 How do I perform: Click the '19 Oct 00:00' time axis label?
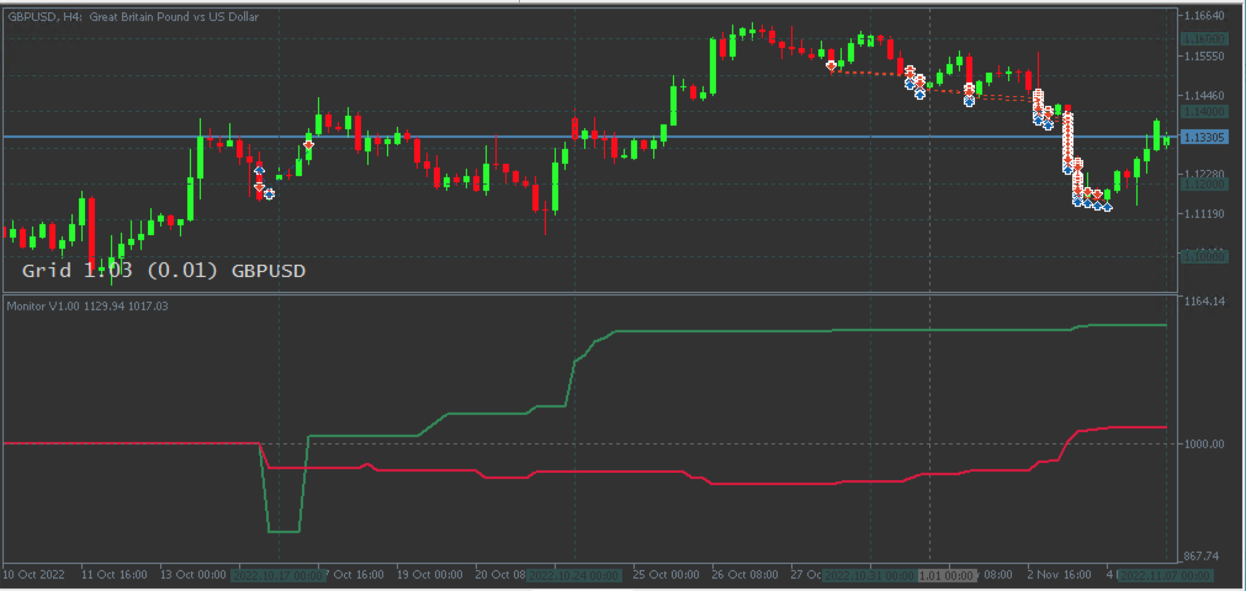point(430,574)
